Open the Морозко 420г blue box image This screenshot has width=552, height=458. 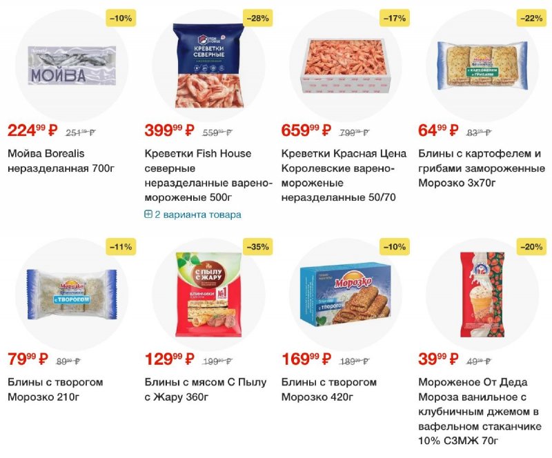click(346, 295)
